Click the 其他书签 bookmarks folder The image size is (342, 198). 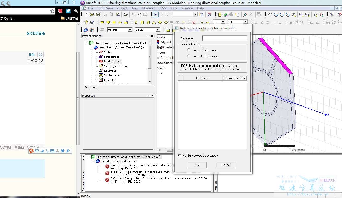[70, 18]
